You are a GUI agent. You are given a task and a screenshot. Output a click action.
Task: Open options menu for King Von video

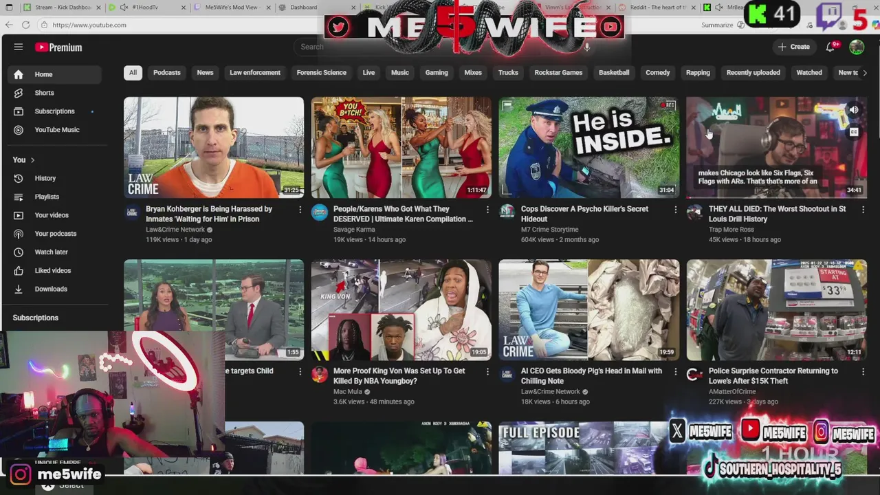pyautogui.click(x=487, y=372)
